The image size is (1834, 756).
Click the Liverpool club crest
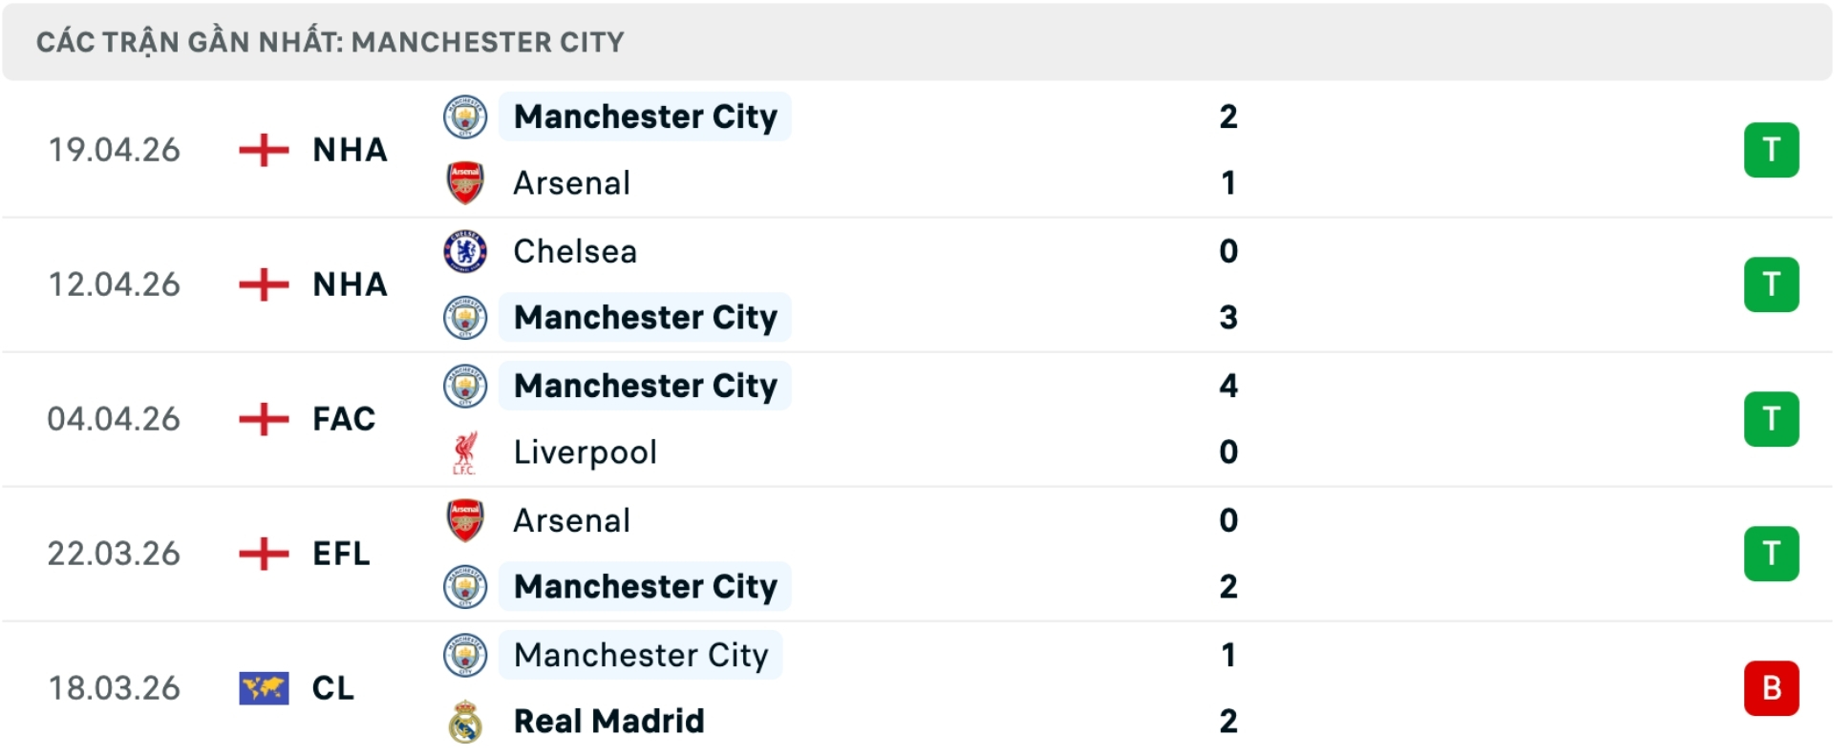click(465, 452)
